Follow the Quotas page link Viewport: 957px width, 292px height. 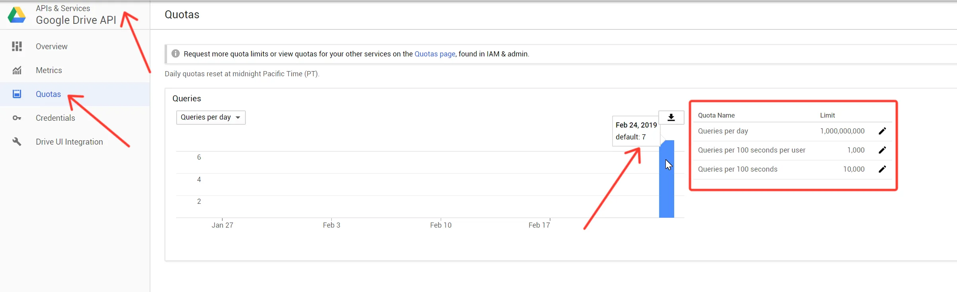click(435, 54)
